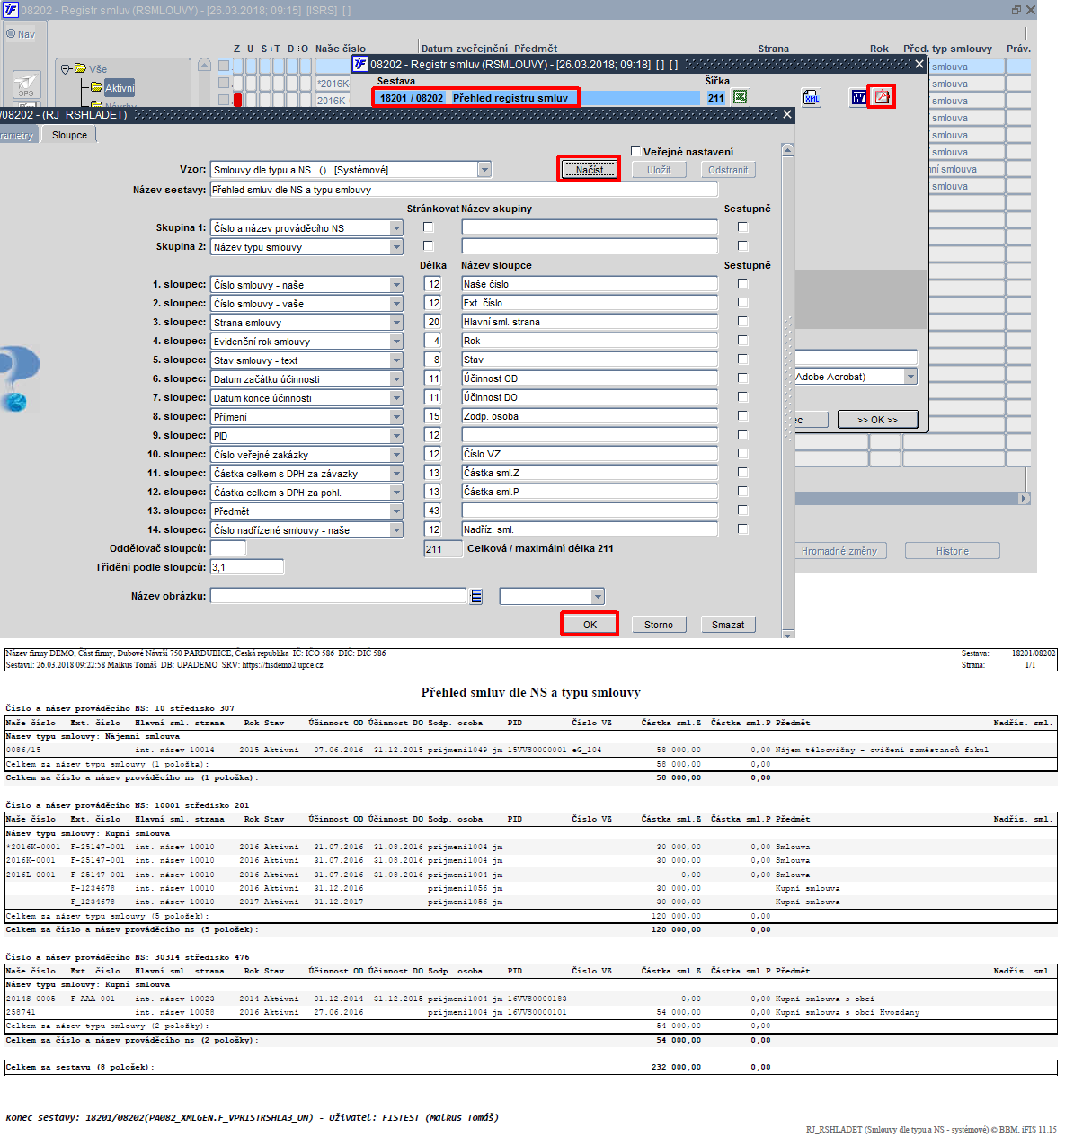Click the Uložit button
The width and height of the screenshot is (1065, 1137).
659,170
